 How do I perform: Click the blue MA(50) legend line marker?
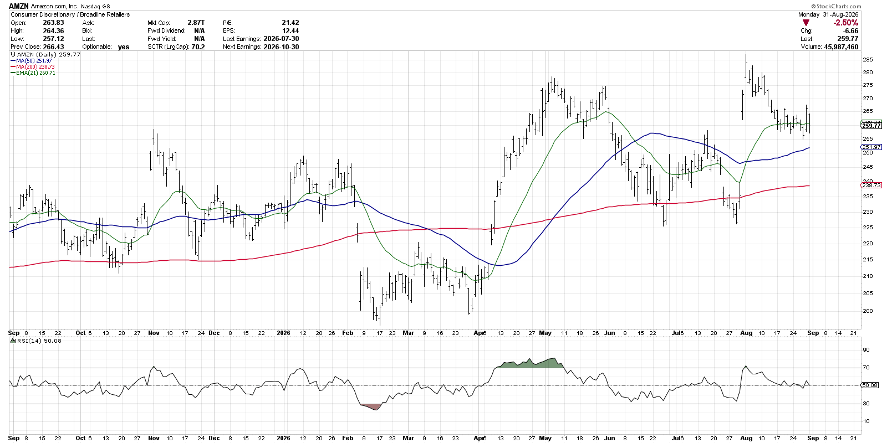(x=13, y=61)
